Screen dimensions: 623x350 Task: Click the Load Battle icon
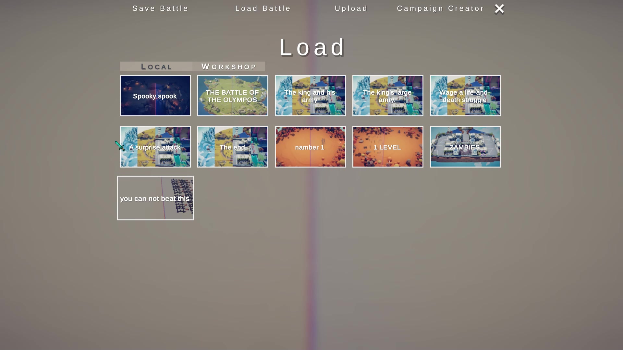tap(263, 8)
